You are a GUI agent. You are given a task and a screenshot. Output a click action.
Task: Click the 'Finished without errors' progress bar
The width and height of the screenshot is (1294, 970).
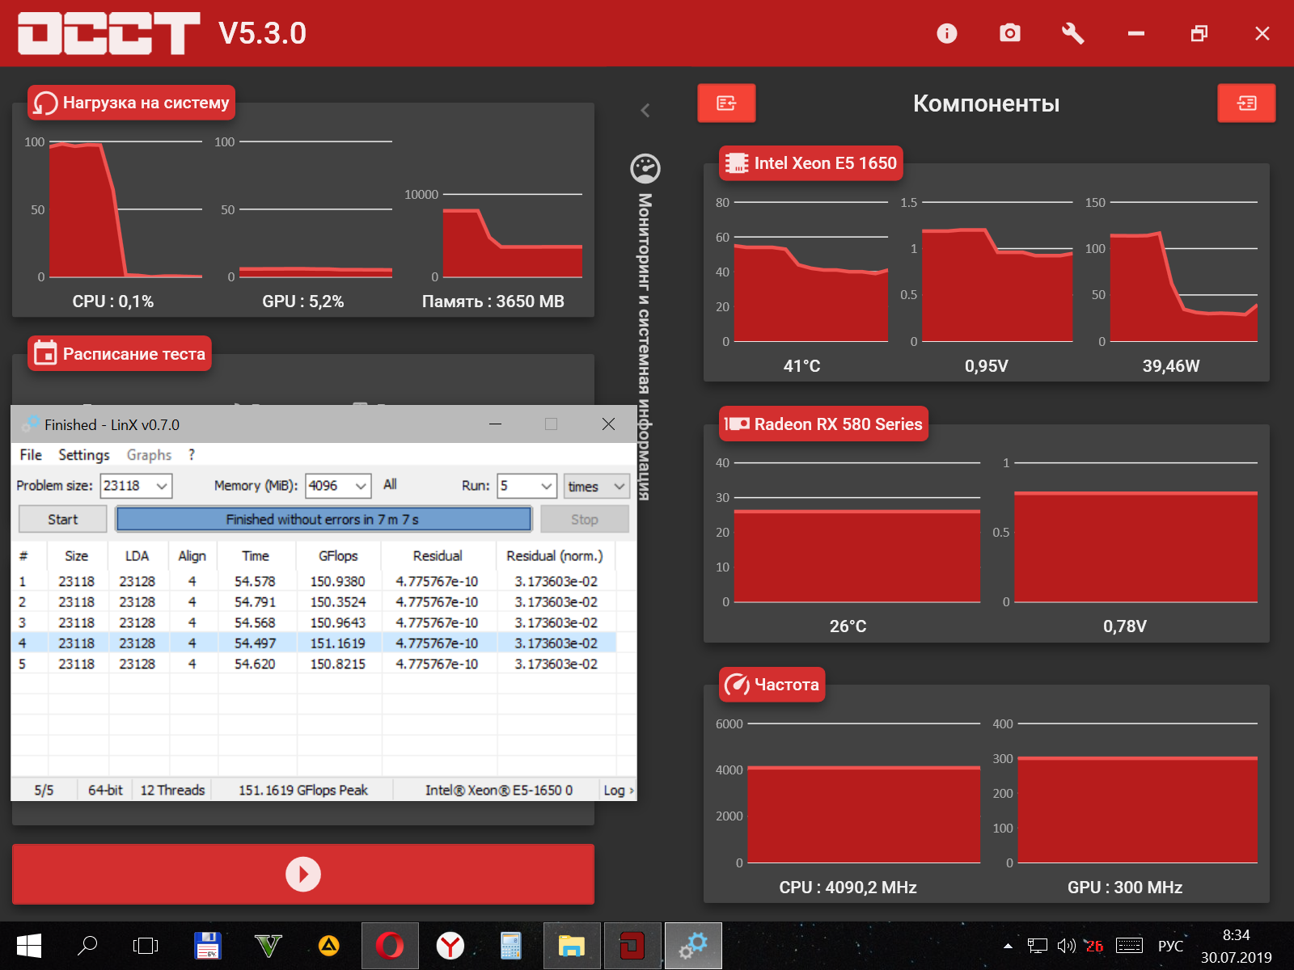click(323, 519)
